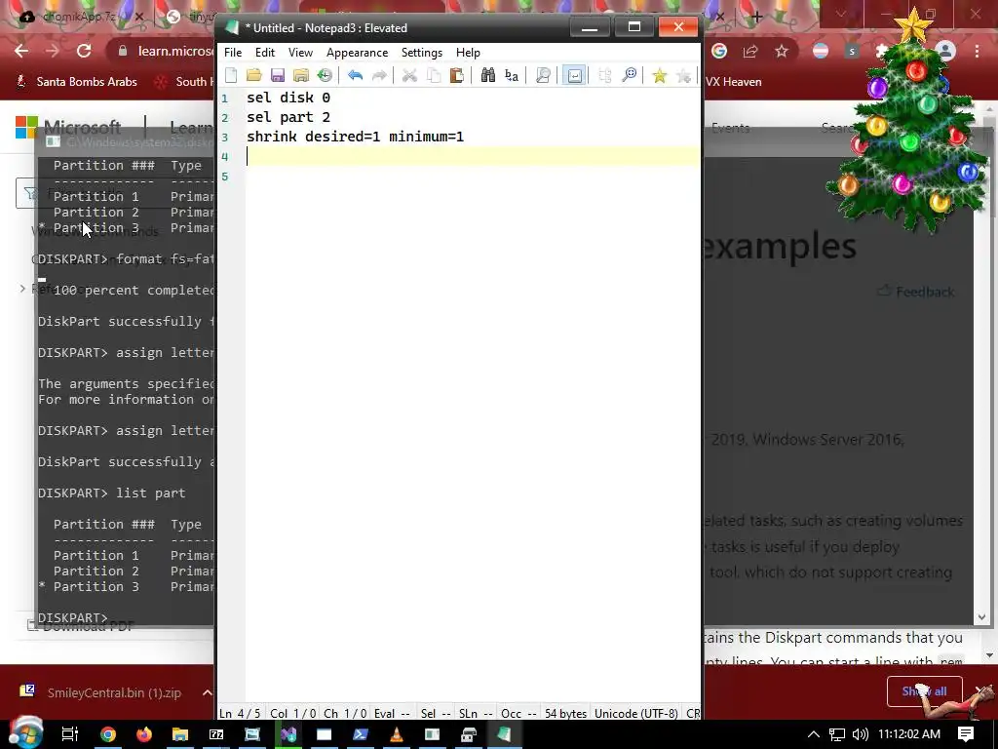Click the grayed Redo arrow in Notepad3
Screen dimensions: 998x749
(379, 76)
